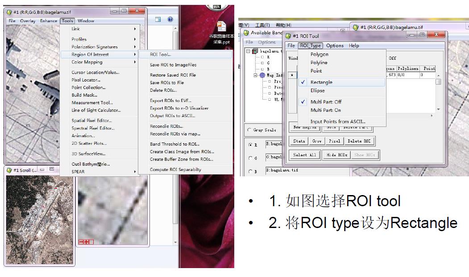Image resolution: width=469 pixels, height=277 pixels.
Task: Expand the Color Mapping submenu arrow
Action: [135, 62]
